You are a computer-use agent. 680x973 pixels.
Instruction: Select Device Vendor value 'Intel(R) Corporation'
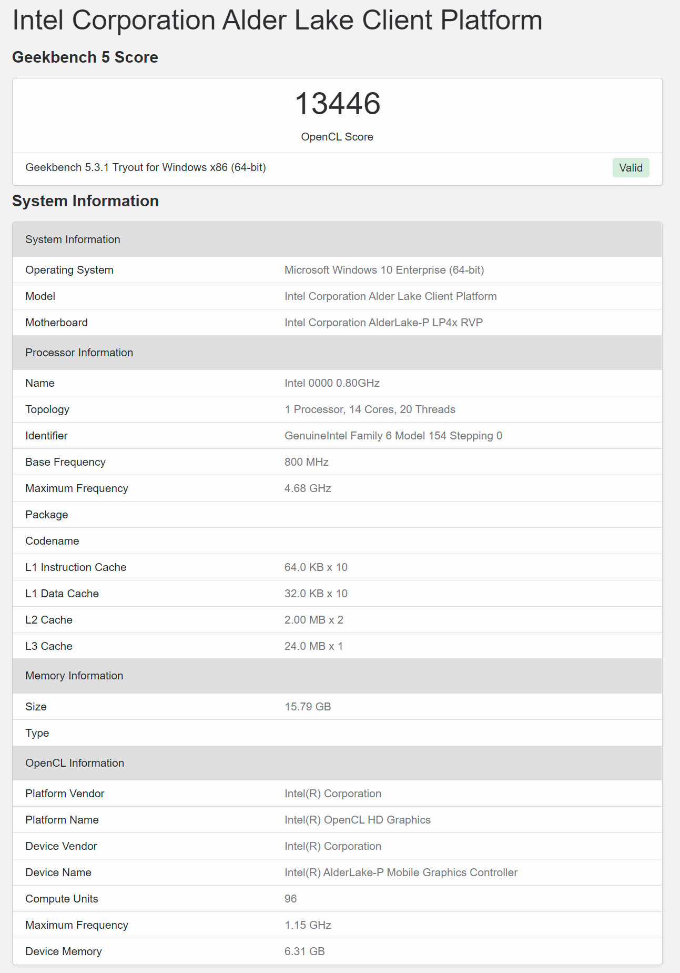coord(333,846)
